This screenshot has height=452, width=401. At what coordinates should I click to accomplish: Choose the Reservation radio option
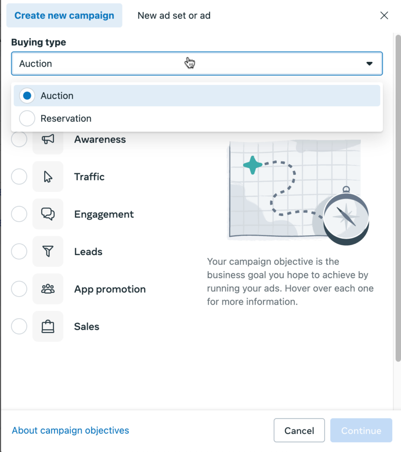coord(27,118)
